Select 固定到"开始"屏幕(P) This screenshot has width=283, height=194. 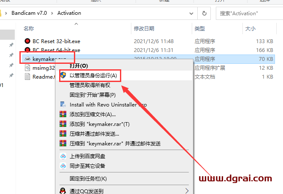(x=93, y=95)
